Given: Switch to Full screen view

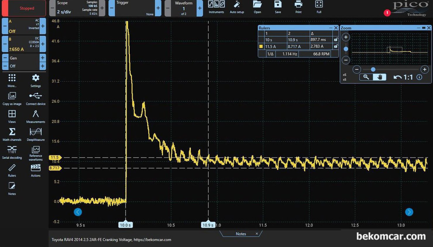Looking at the screenshot, I should (x=319, y=7).
